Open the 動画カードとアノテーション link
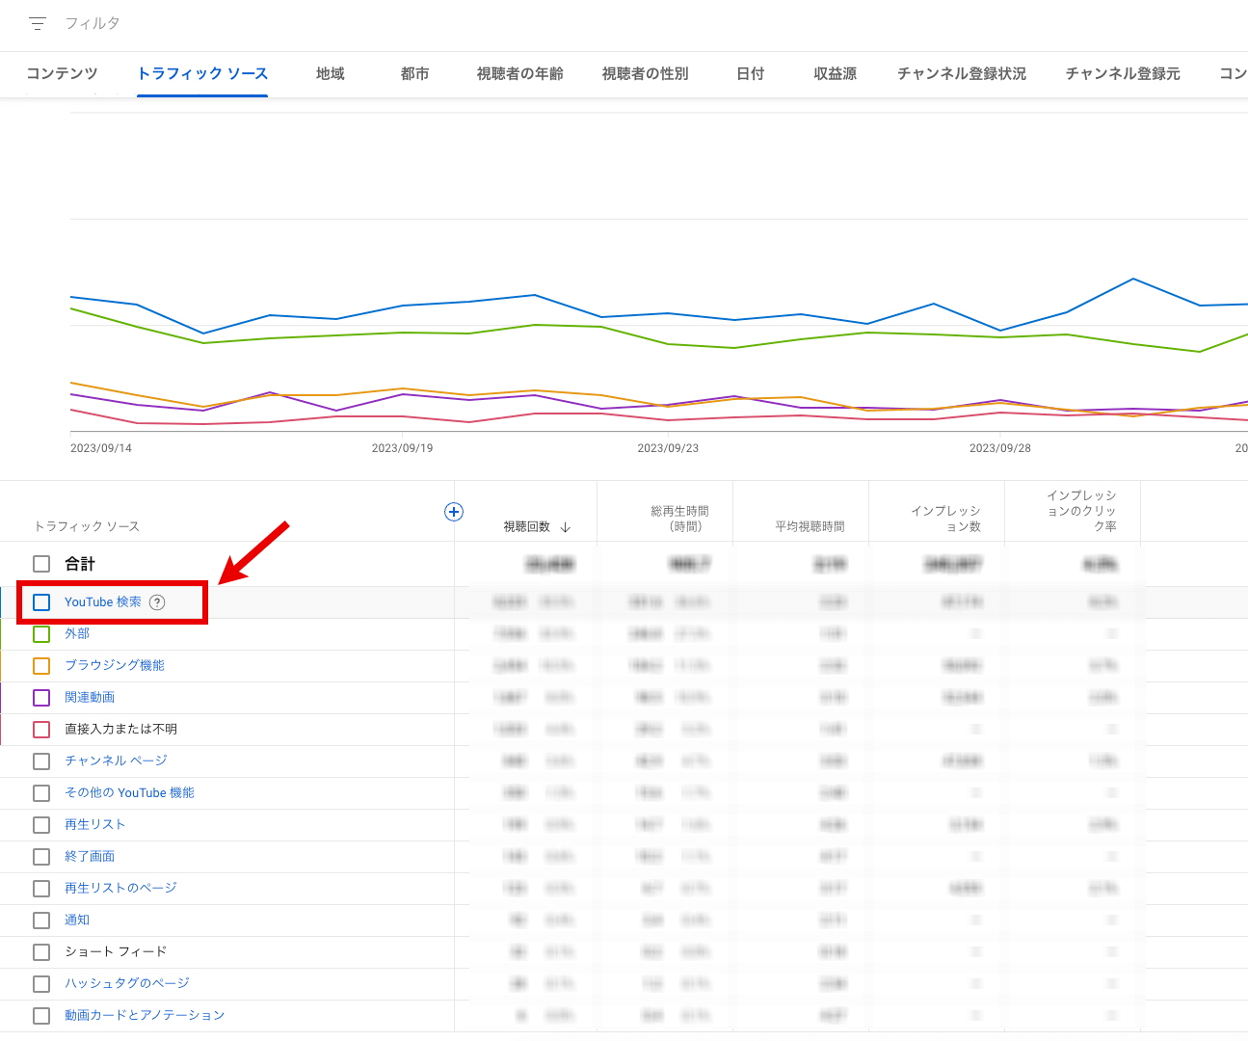This screenshot has height=1041, width=1248. 145,1015
